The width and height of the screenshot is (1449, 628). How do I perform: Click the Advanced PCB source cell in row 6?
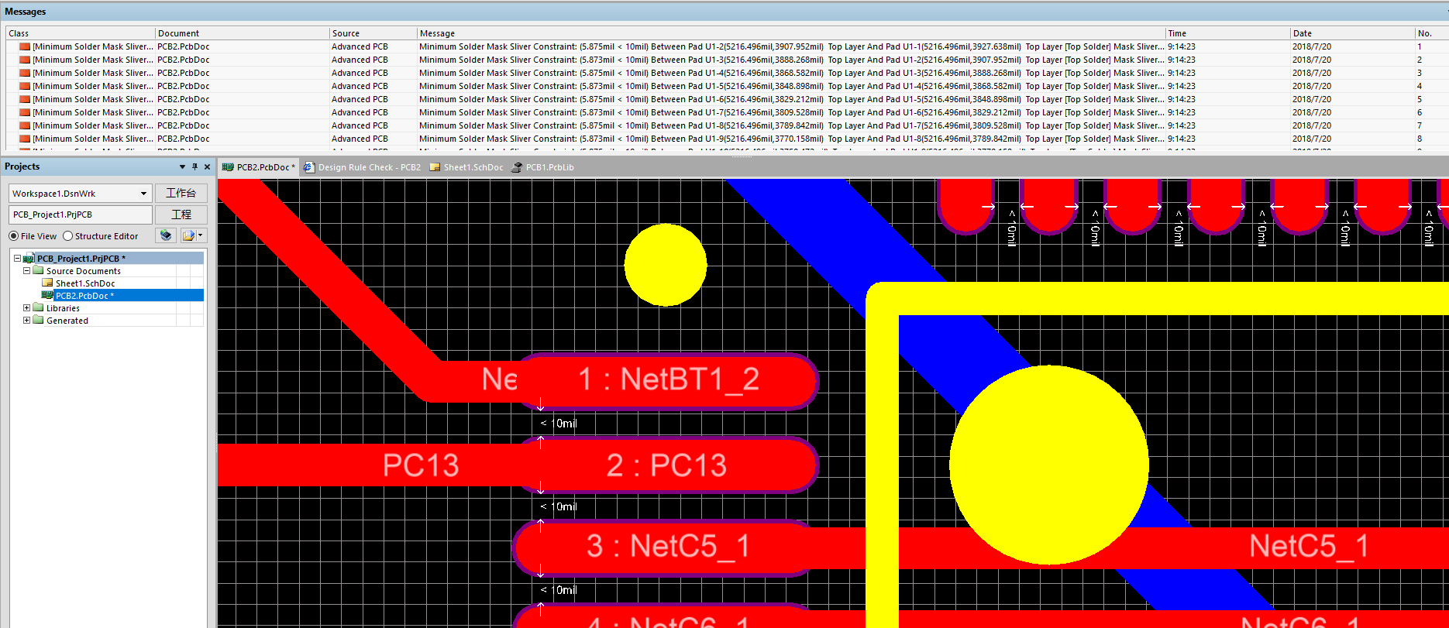click(x=360, y=112)
